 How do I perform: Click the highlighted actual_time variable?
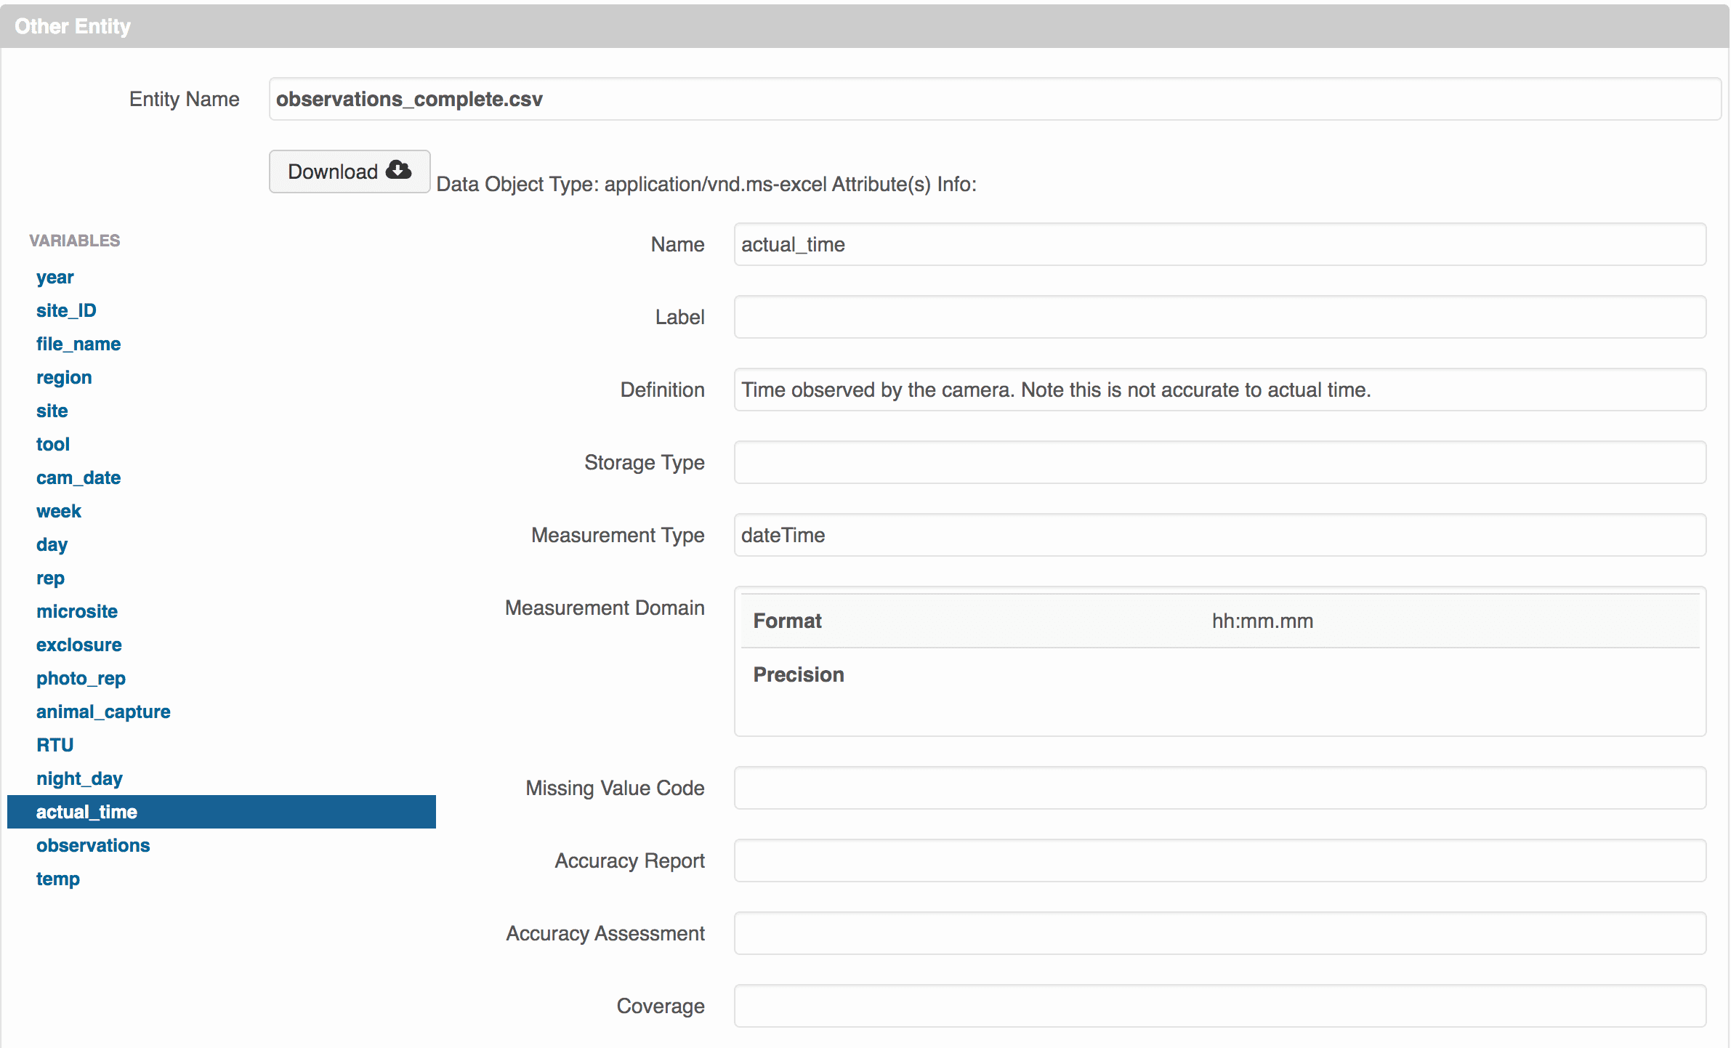click(x=87, y=812)
